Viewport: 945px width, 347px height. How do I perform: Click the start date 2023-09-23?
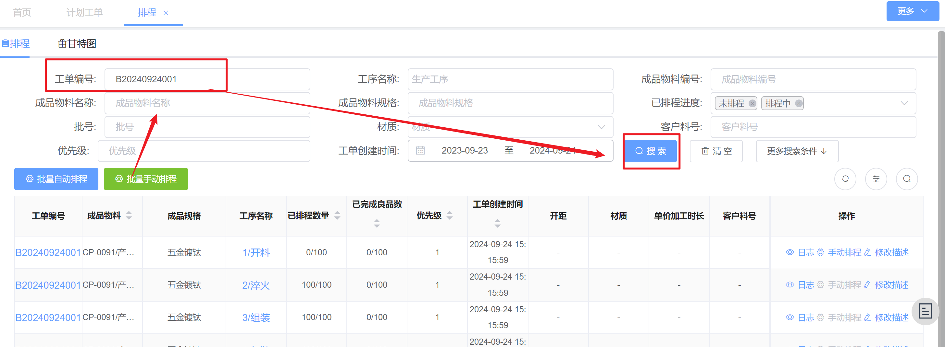click(x=465, y=150)
